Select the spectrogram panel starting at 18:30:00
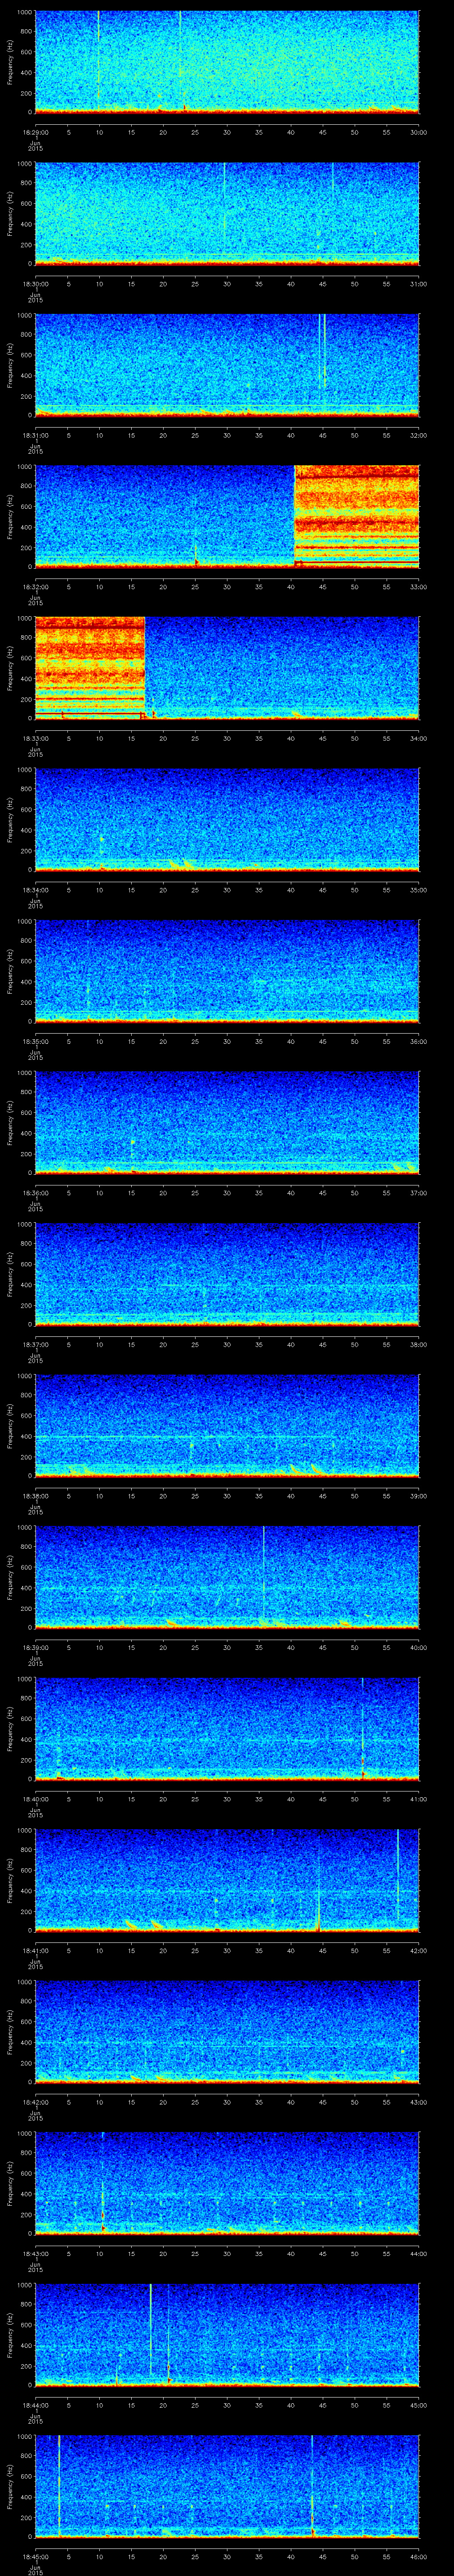The image size is (454, 2576). (227, 214)
